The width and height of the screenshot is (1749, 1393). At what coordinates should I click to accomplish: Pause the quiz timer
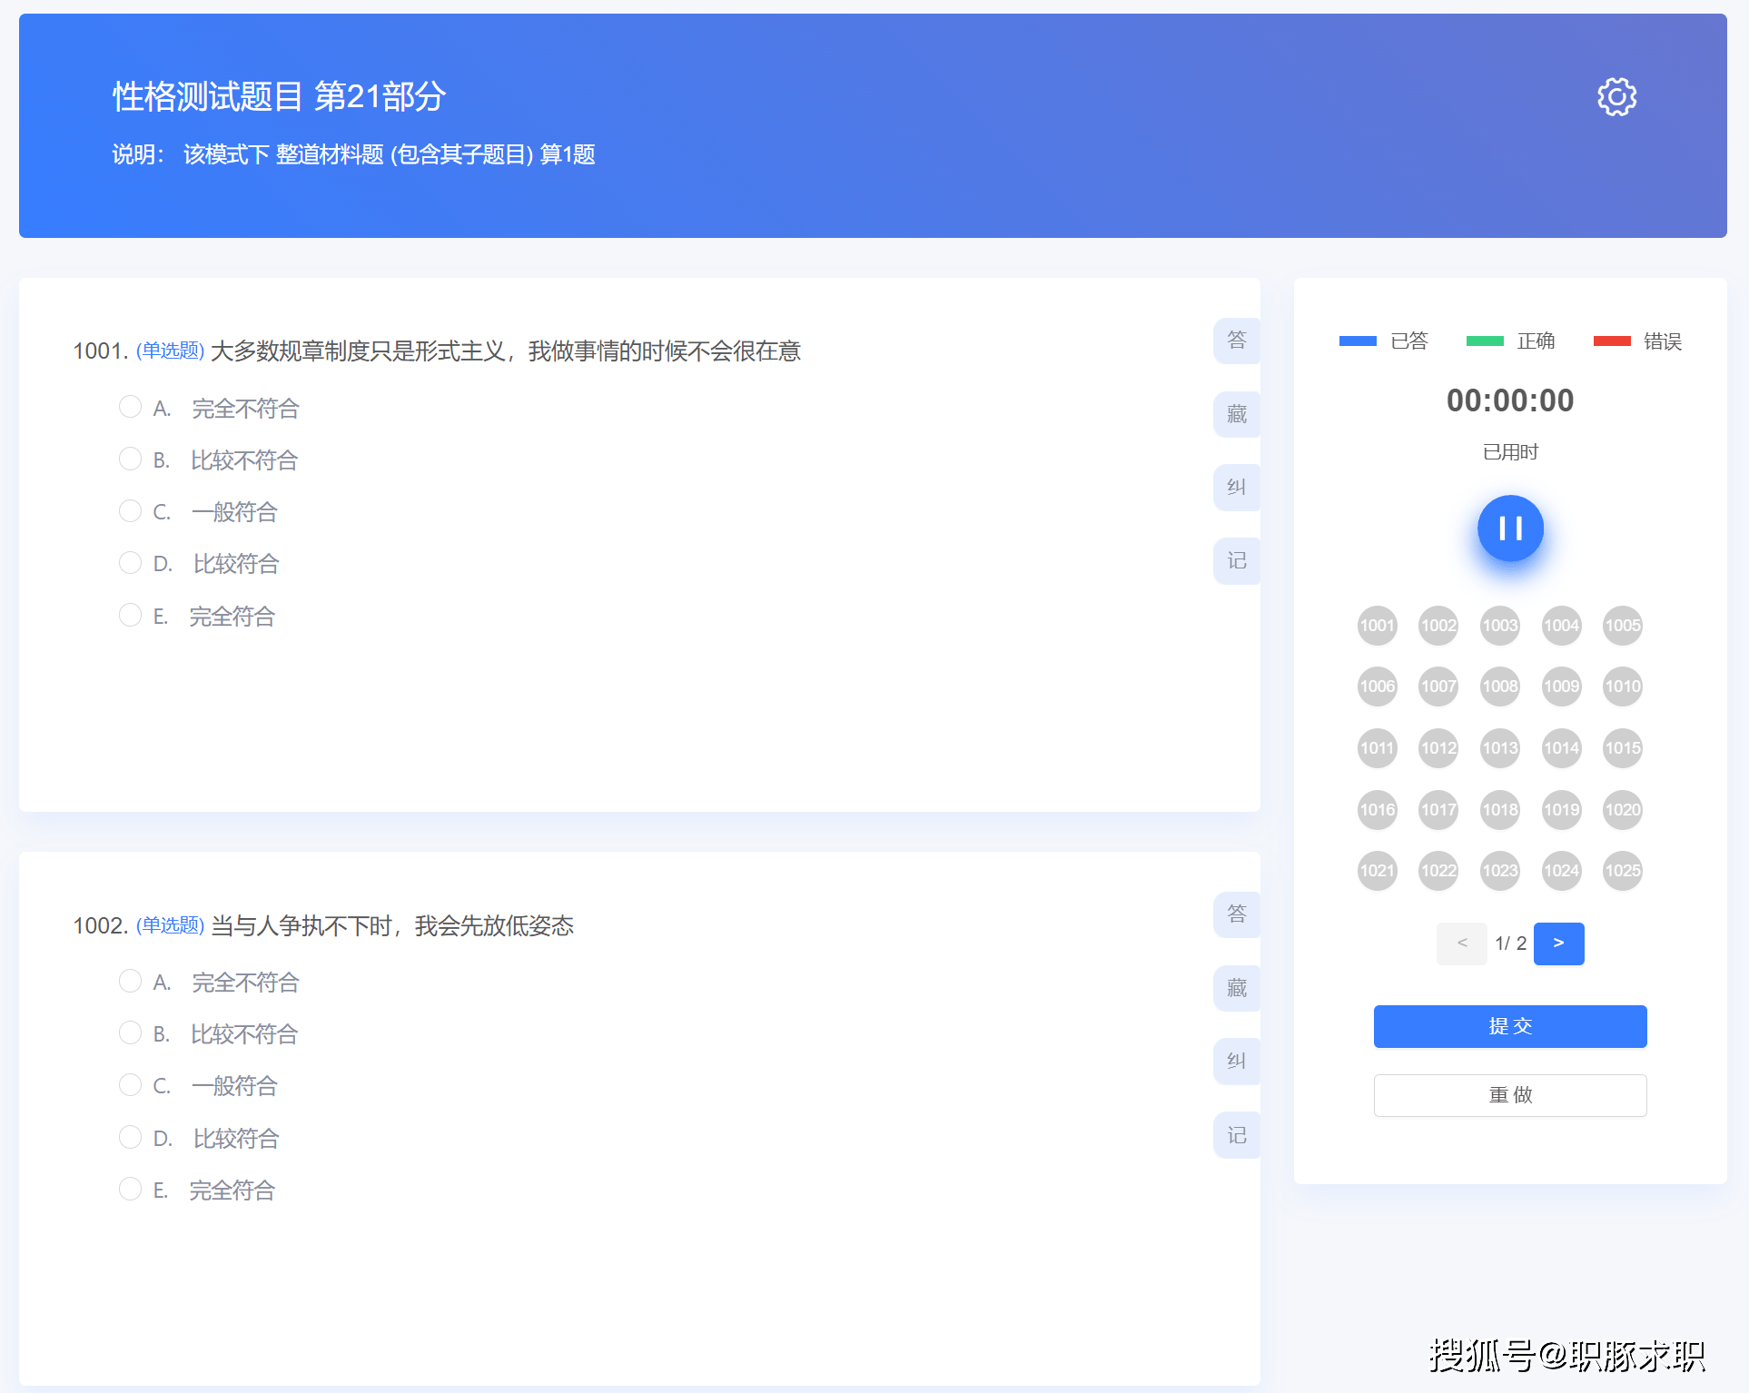pyautogui.click(x=1510, y=529)
